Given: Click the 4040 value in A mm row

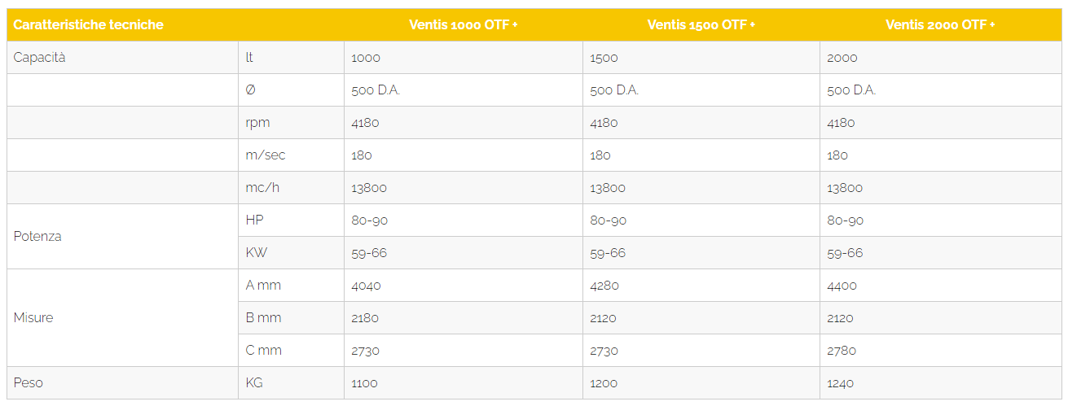Looking at the screenshot, I should tap(366, 286).
